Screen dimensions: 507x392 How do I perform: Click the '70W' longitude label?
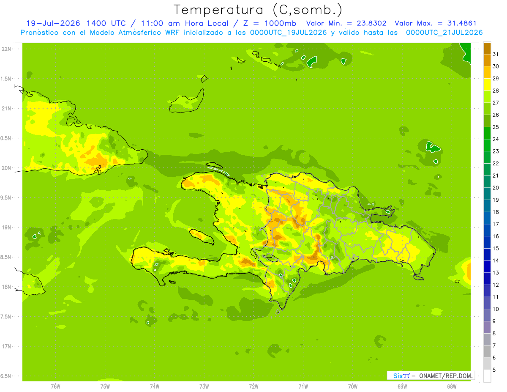pos(353,387)
